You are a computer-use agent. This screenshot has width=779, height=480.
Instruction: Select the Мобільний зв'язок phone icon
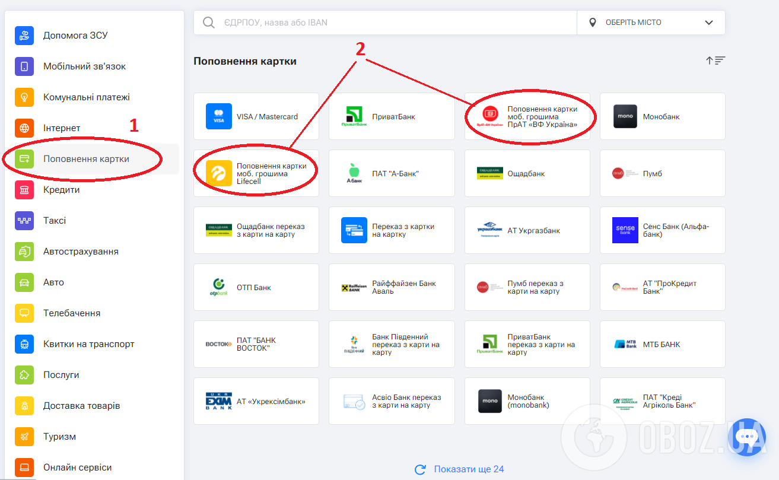pyautogui.click(x=24, y=66)
